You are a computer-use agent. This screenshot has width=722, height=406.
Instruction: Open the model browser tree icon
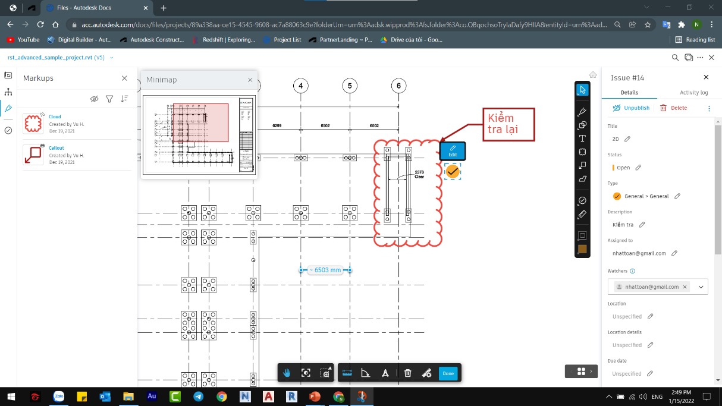(8, 92)
